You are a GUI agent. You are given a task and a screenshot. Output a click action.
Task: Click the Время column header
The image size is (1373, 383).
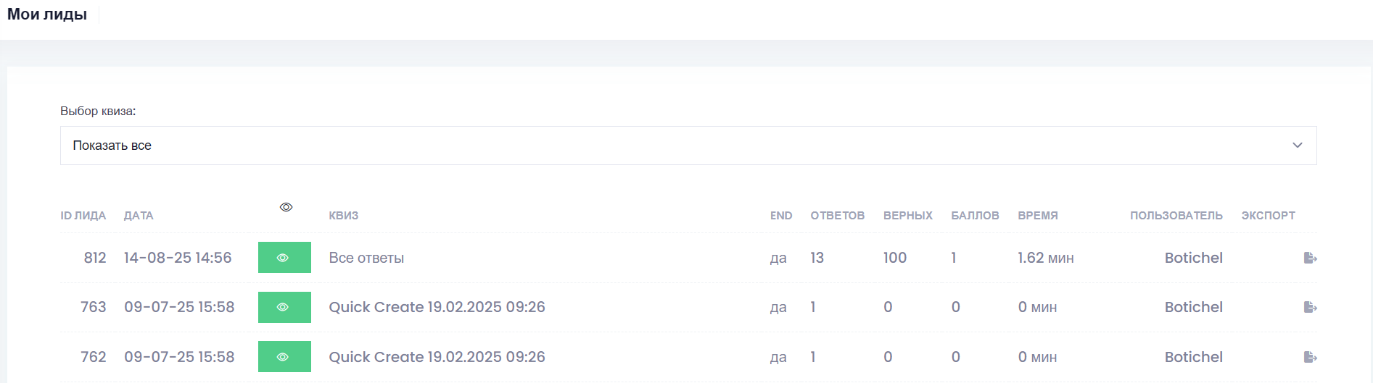pos(1037,216)
